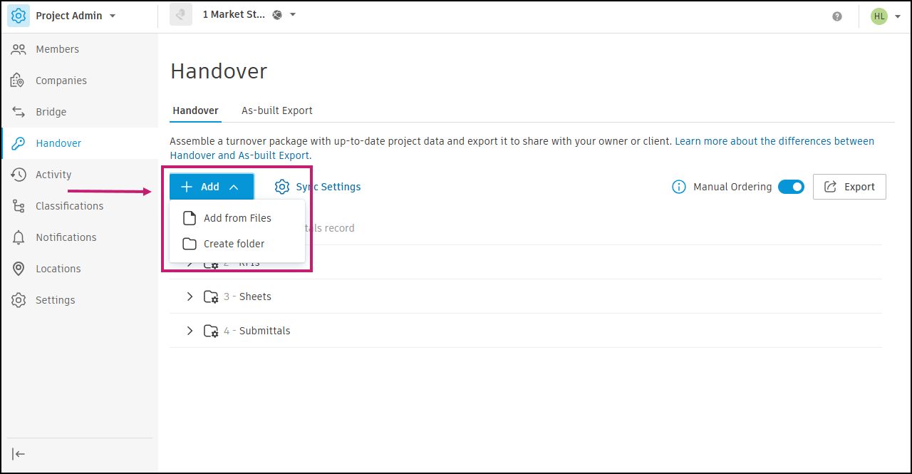Viewport: 912px width, 474px height.
Task: Open the Companies section
Action: pos(61,80)
